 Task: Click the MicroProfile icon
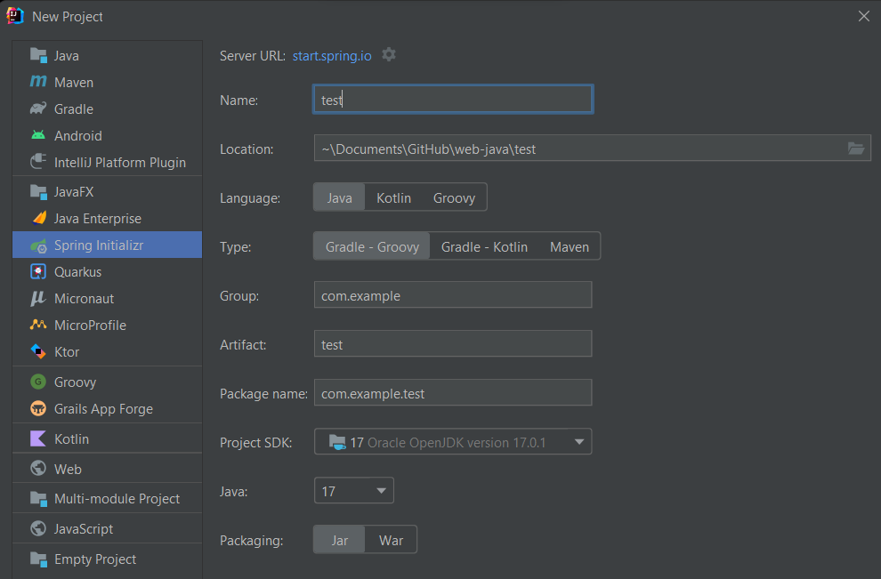[38, 325]
